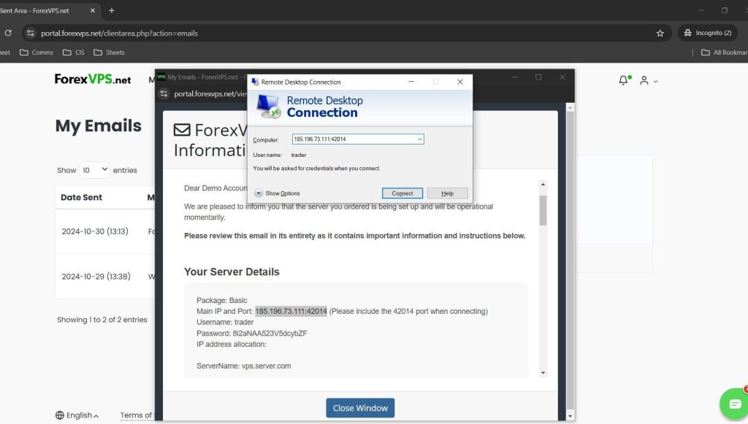
Task: Click the Username: trader line in email
Action: coord(225,322)
